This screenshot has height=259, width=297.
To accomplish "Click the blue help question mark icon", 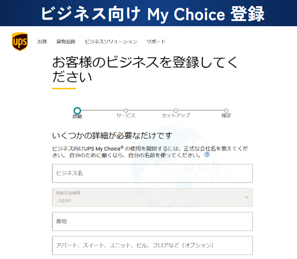I will [x=207, y=155].
